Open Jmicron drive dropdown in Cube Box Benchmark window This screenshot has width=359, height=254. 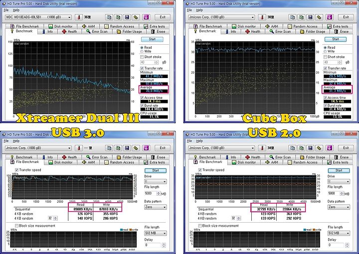point(221,17)
